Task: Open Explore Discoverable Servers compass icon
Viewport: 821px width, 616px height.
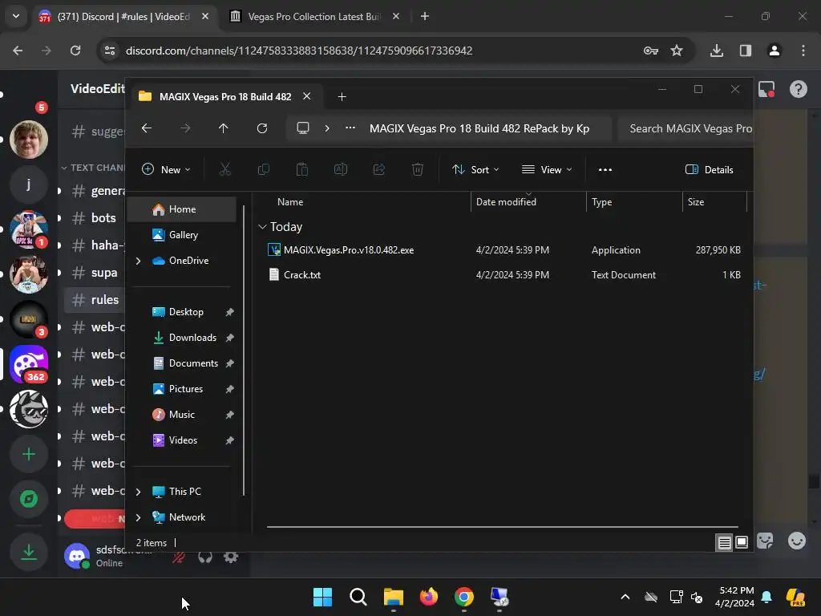Action: tap(29, 499)
